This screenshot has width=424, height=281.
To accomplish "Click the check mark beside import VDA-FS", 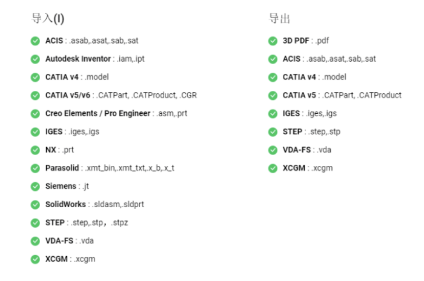I will click(x=35, y=241).
